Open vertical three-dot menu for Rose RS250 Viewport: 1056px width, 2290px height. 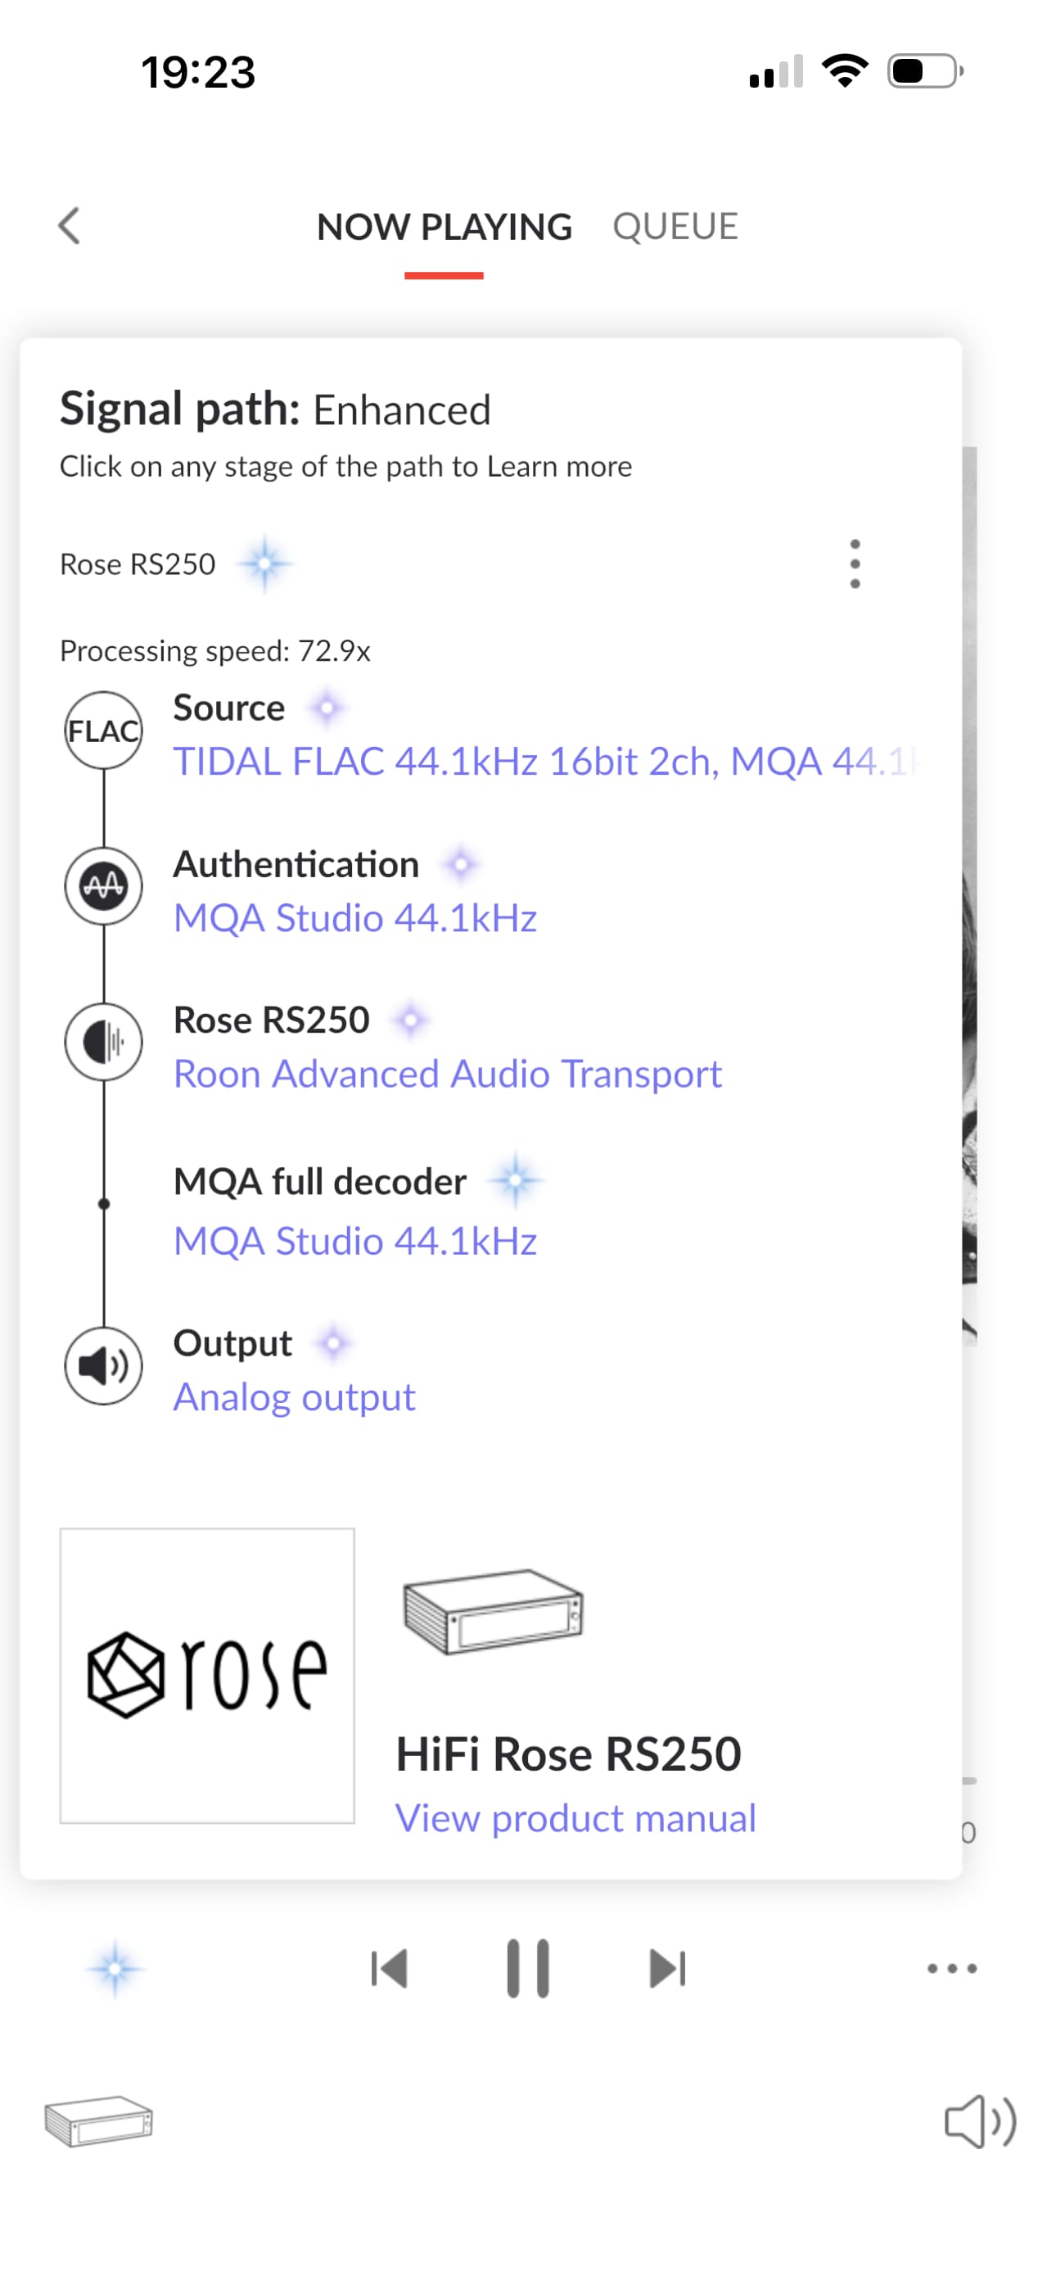click(x=855, y=563)
